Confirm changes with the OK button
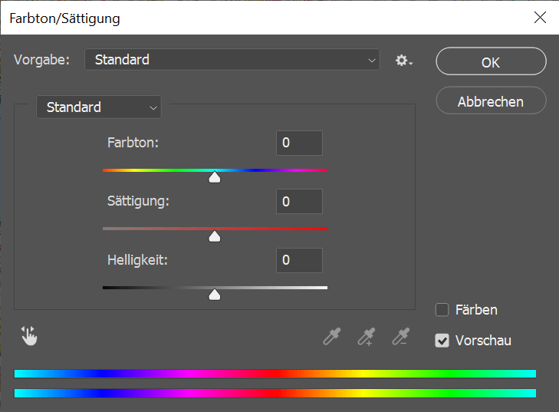This screenshot has height=412, width=559. pyautogui.click(x=491, y=61)
